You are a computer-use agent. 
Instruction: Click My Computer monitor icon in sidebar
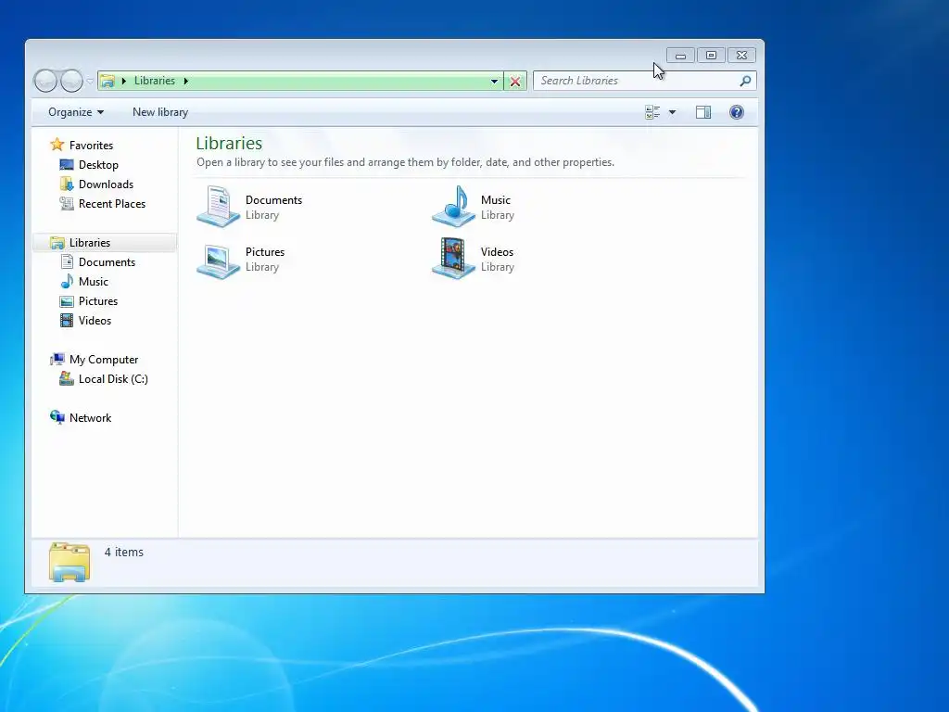pyautogui.click(x=57, y=360)
